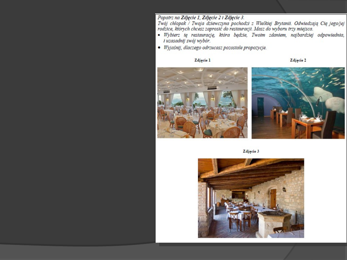Click the "Zdjęcie 2" caption label
The image size is (347, 260).
click(x=298, y=60)
